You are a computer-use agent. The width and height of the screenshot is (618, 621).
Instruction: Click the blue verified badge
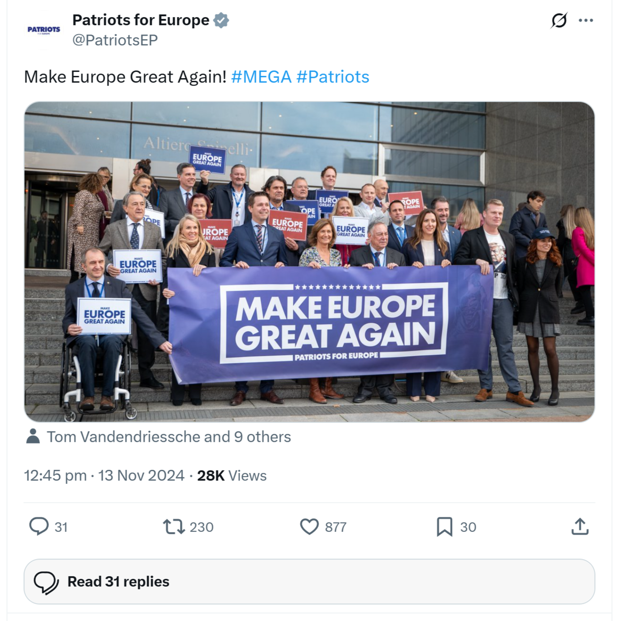click(221, 20)
